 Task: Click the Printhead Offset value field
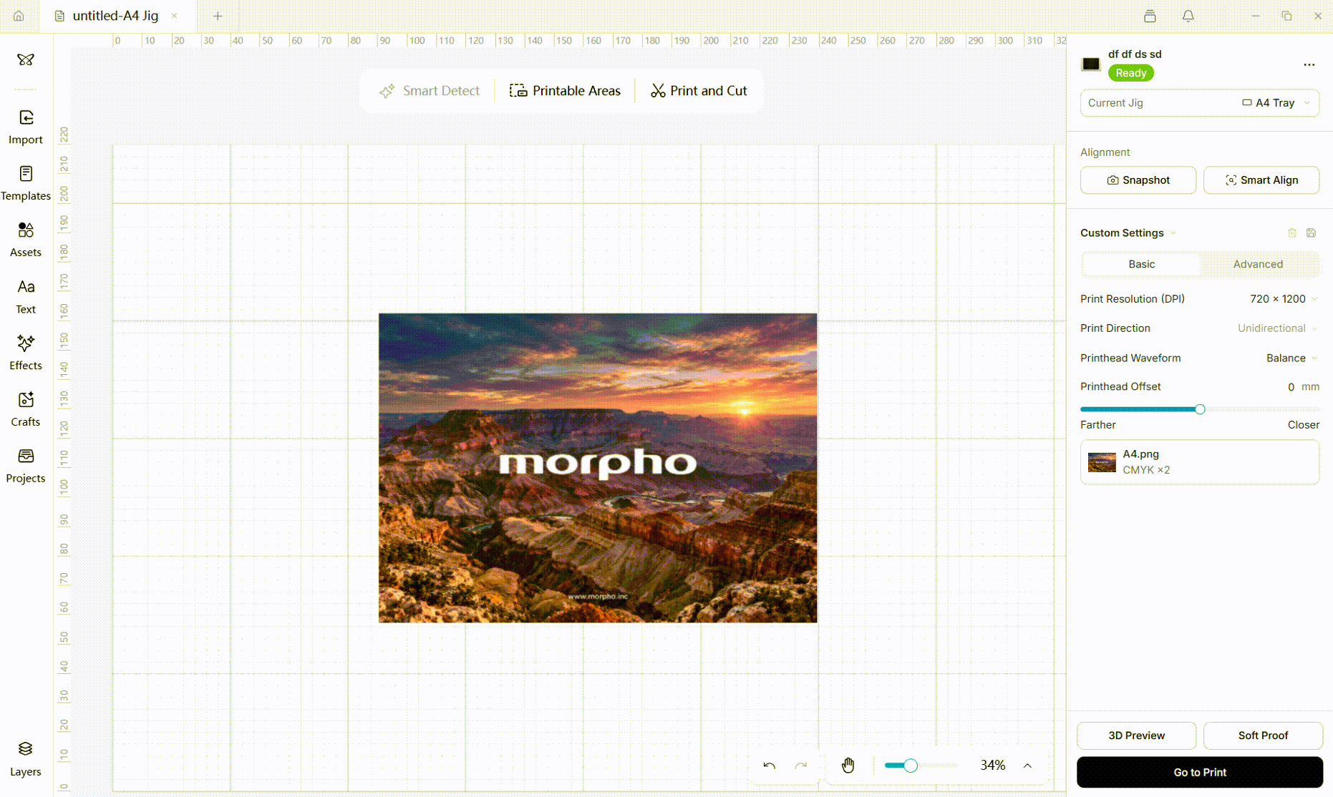pos(1291,387)
